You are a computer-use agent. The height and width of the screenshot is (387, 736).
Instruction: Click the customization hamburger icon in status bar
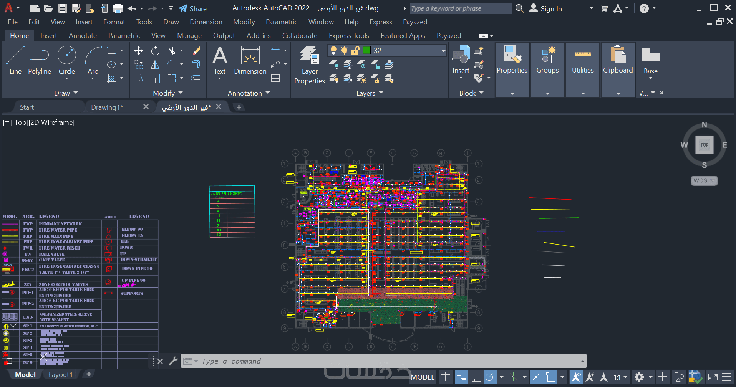(727, 377)
